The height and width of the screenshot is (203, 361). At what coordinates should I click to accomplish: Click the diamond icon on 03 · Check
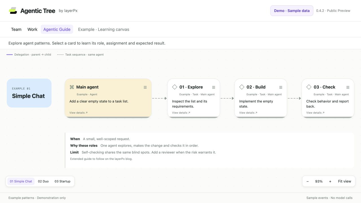point(309,87)
